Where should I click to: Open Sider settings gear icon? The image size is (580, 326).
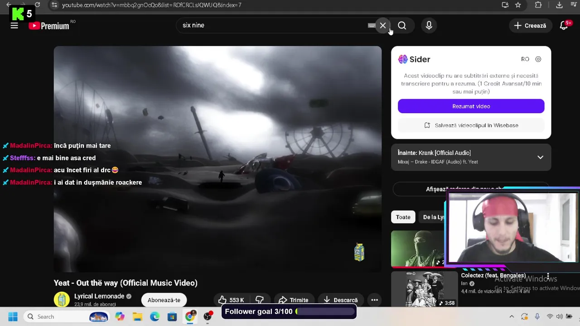tap(538, 59)
